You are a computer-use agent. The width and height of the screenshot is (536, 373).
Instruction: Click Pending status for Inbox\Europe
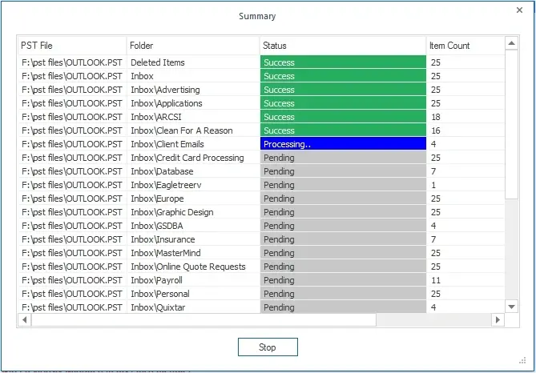tap(343, 199)
